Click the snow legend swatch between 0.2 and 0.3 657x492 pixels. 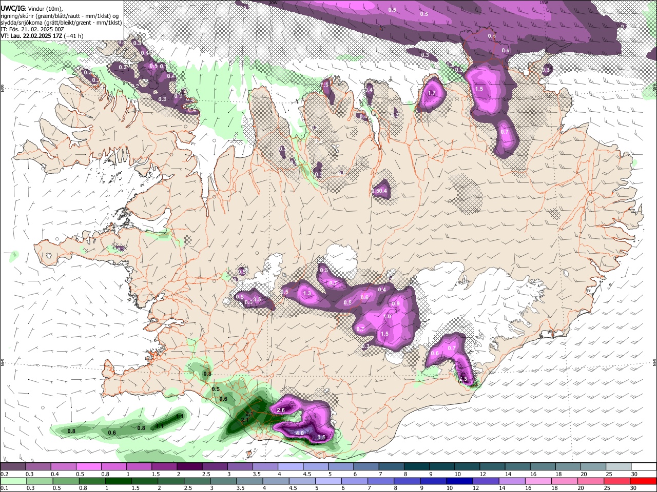click(x=13, y=467)
